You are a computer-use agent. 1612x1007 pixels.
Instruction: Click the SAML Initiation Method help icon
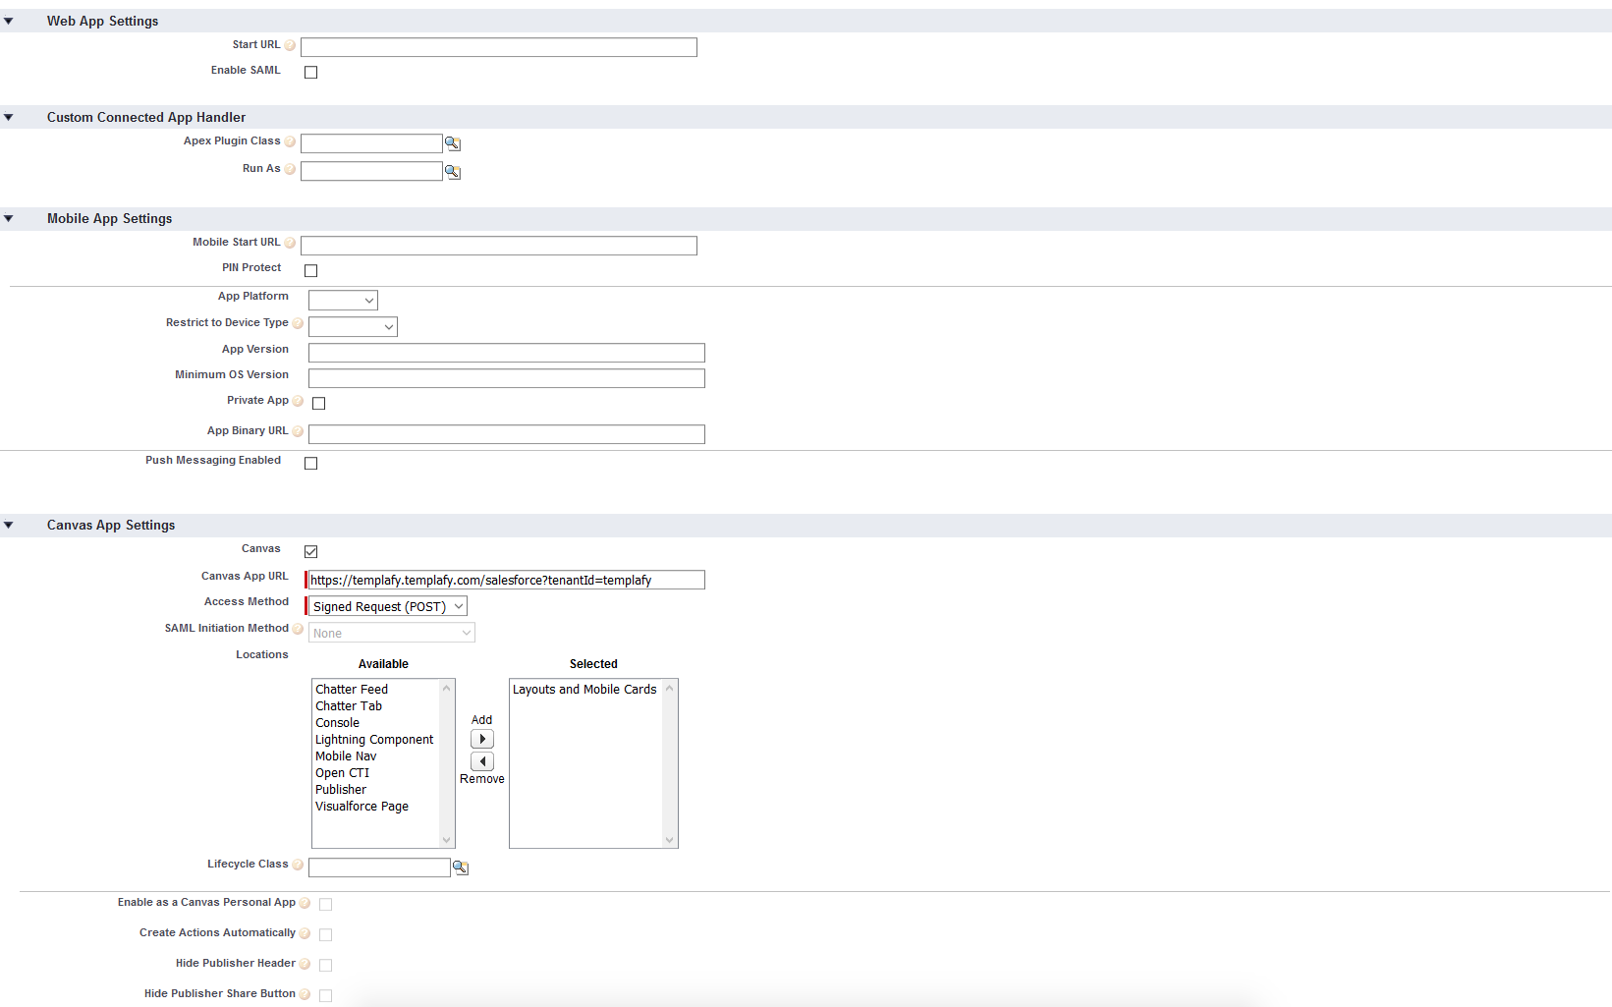[298, 629]
